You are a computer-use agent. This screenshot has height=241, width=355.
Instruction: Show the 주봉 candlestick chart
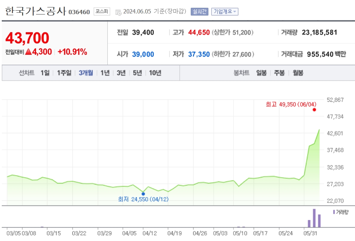(x=279, y=73)
